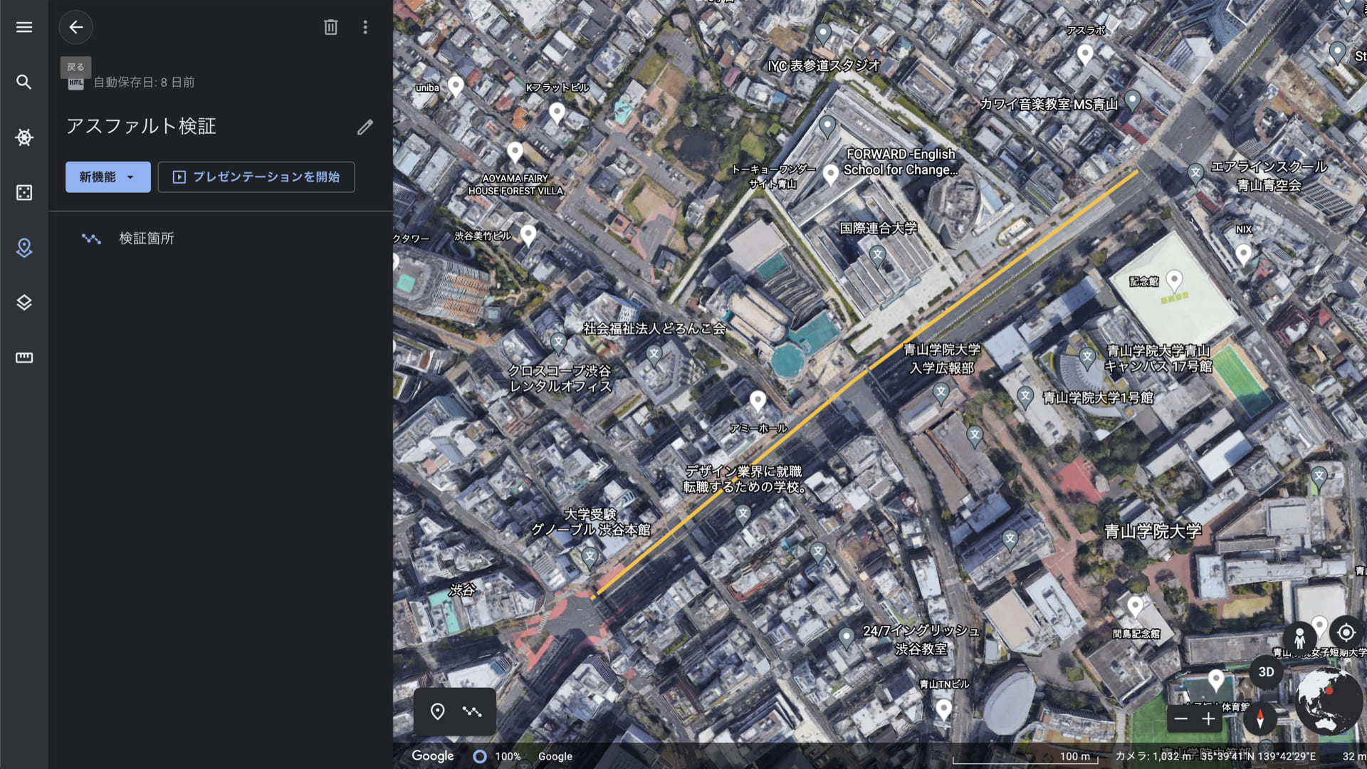
Task: Click the アミーホール map pin
Action: pos(758,401)
